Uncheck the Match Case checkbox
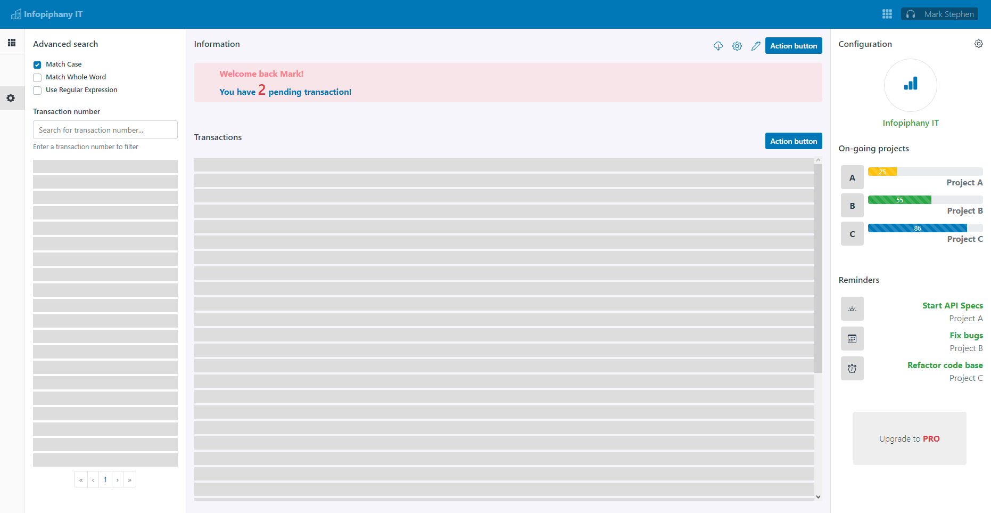This screenshot has width=991, height=513. coord(37,65)
